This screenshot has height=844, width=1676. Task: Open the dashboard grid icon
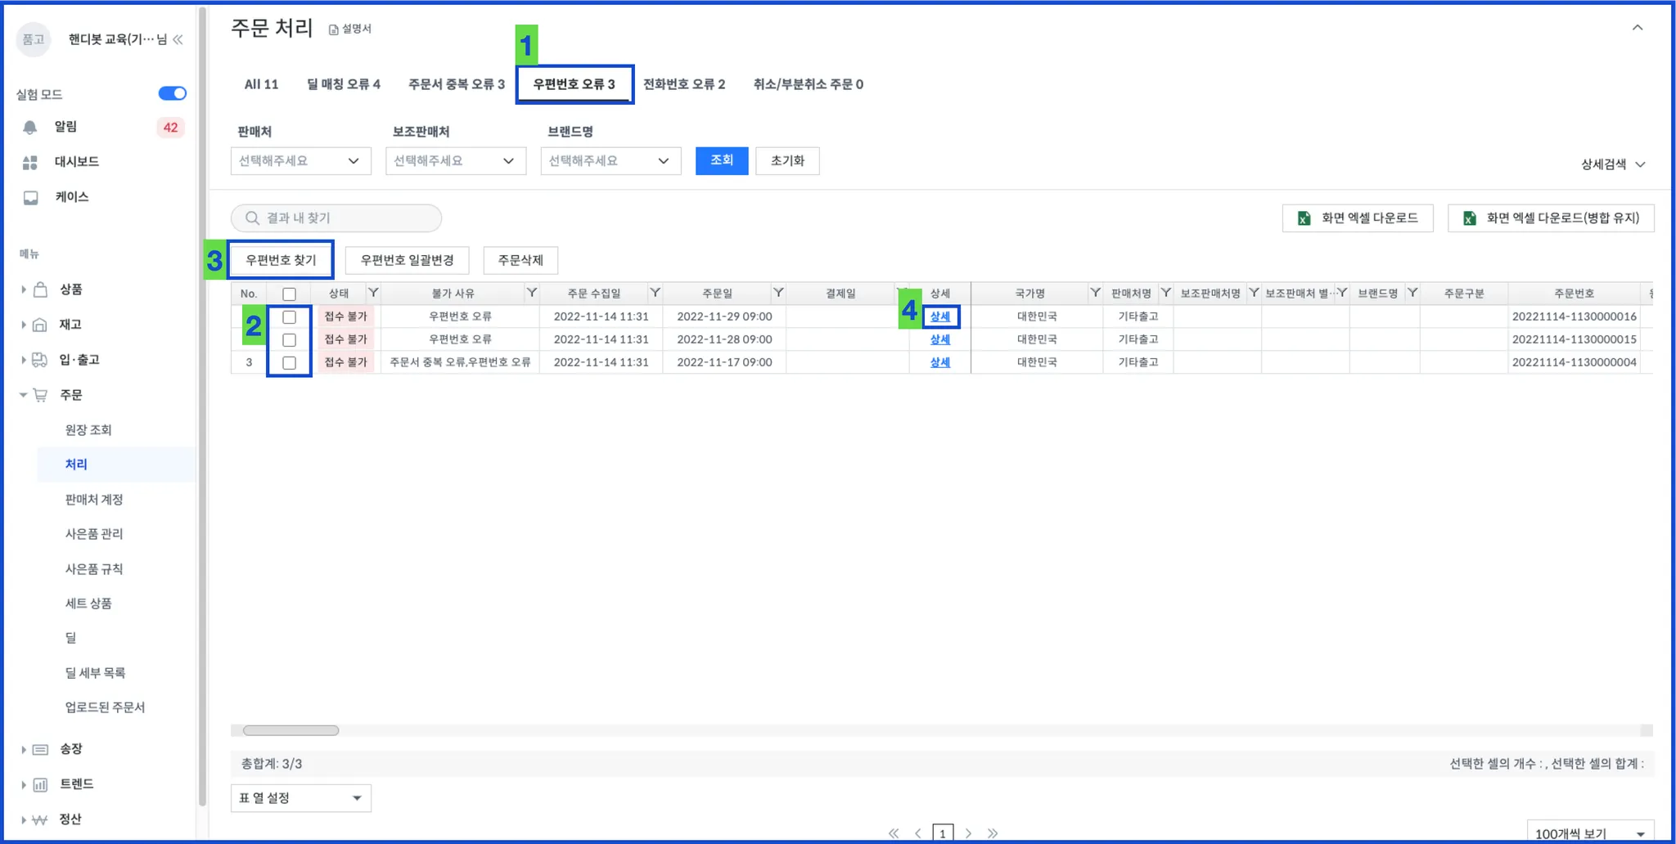30,162
